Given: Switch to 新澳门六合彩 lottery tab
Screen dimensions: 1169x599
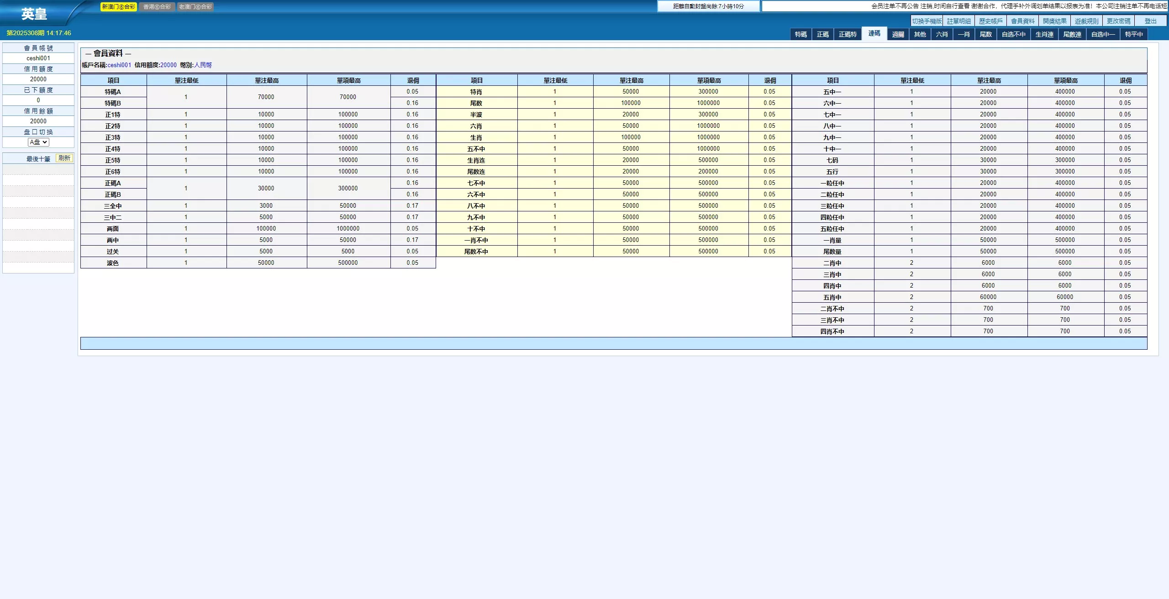Looking at the screenshot, I should click(x=118, y=7).
